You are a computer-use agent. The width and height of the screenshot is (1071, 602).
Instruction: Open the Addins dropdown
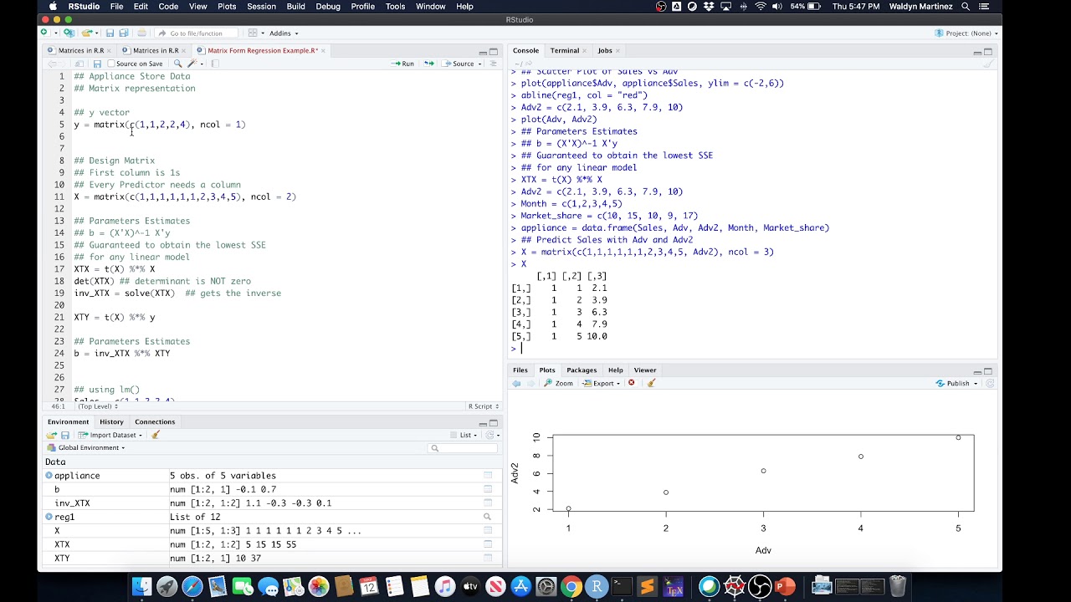pyautogui.click(x=283, y=33)
